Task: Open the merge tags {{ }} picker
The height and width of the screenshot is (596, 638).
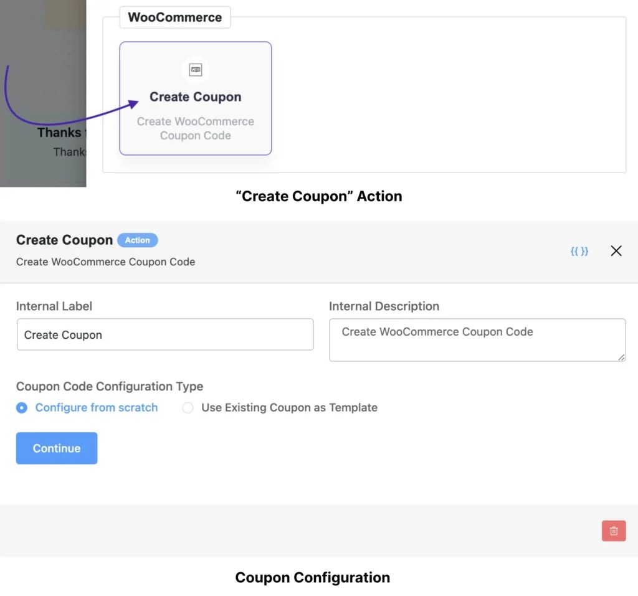Action: [579, 251]
